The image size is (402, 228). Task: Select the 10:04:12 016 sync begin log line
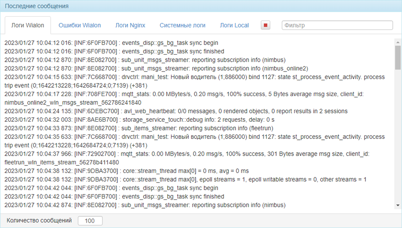click(x=111, y=43)
